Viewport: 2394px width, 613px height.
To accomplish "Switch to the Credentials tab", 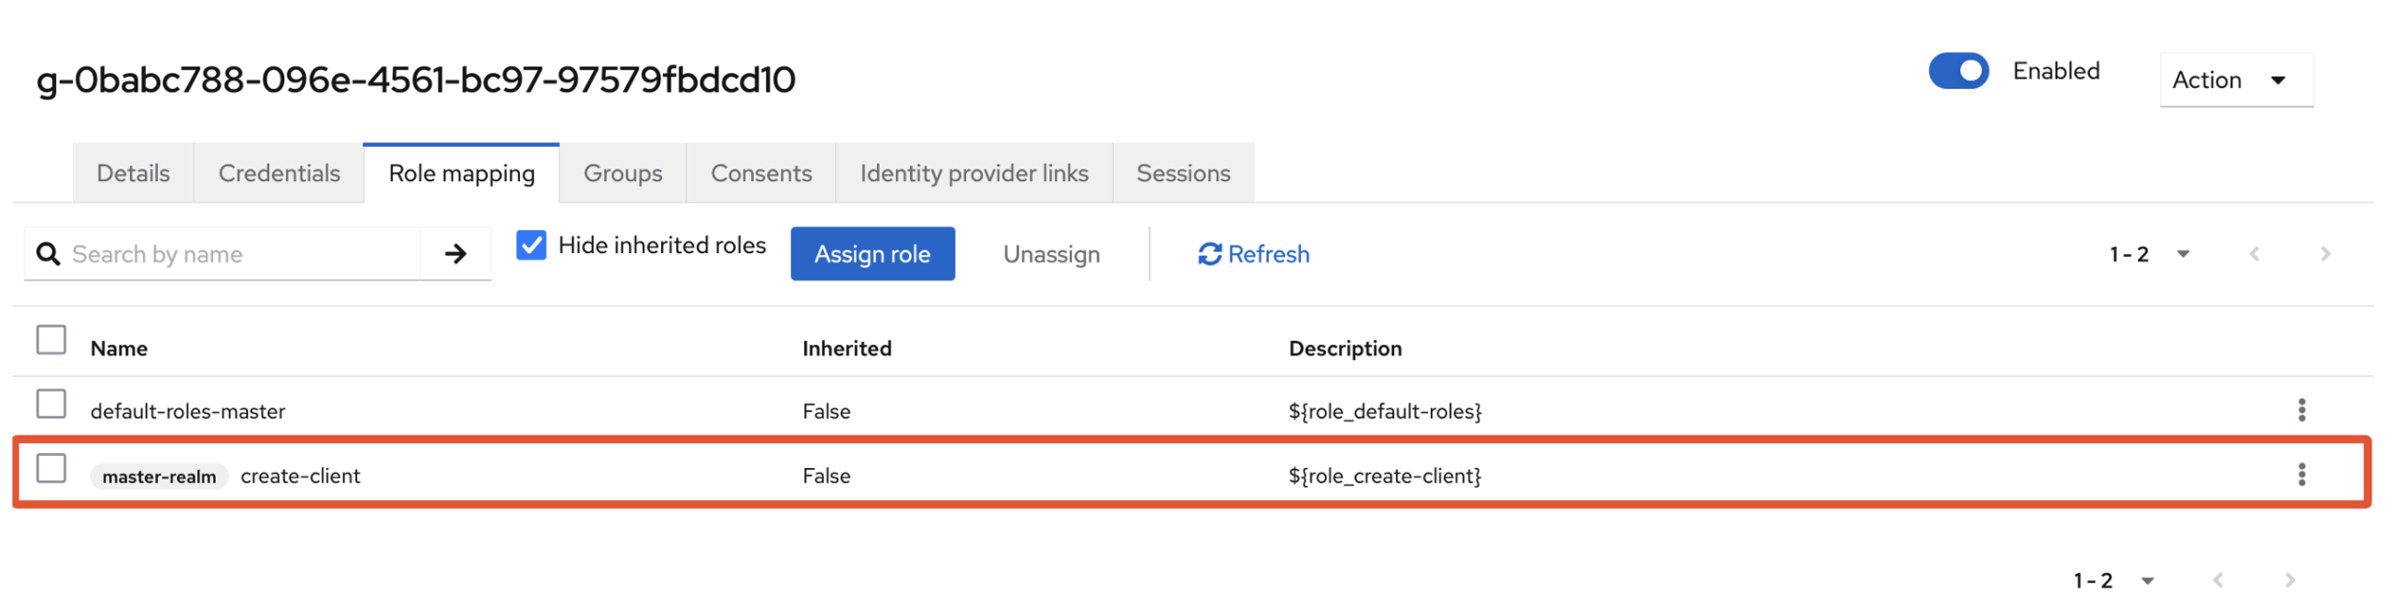I will point(279,173).
